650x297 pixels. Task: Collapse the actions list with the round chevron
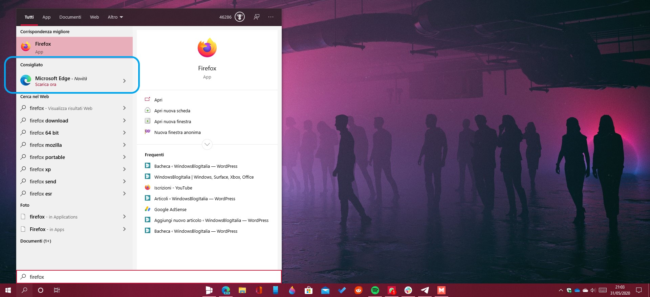207,144
